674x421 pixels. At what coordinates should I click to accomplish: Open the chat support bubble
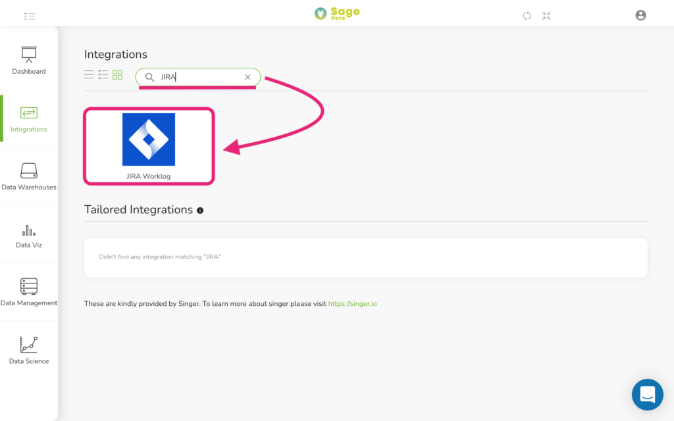point(648,395)
